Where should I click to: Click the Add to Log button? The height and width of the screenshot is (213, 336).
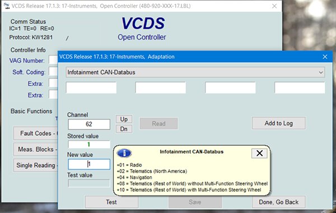point(278,123)
